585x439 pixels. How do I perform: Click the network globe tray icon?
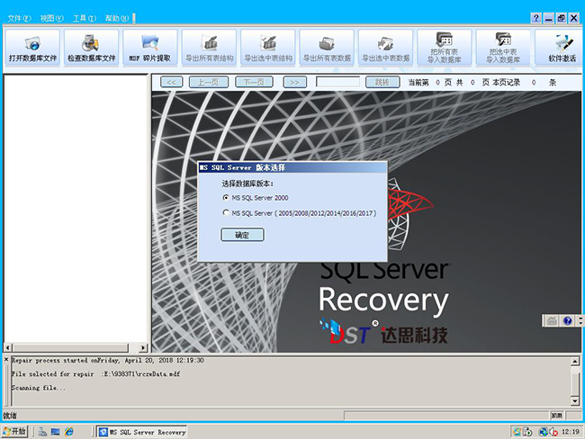[544, 432]
